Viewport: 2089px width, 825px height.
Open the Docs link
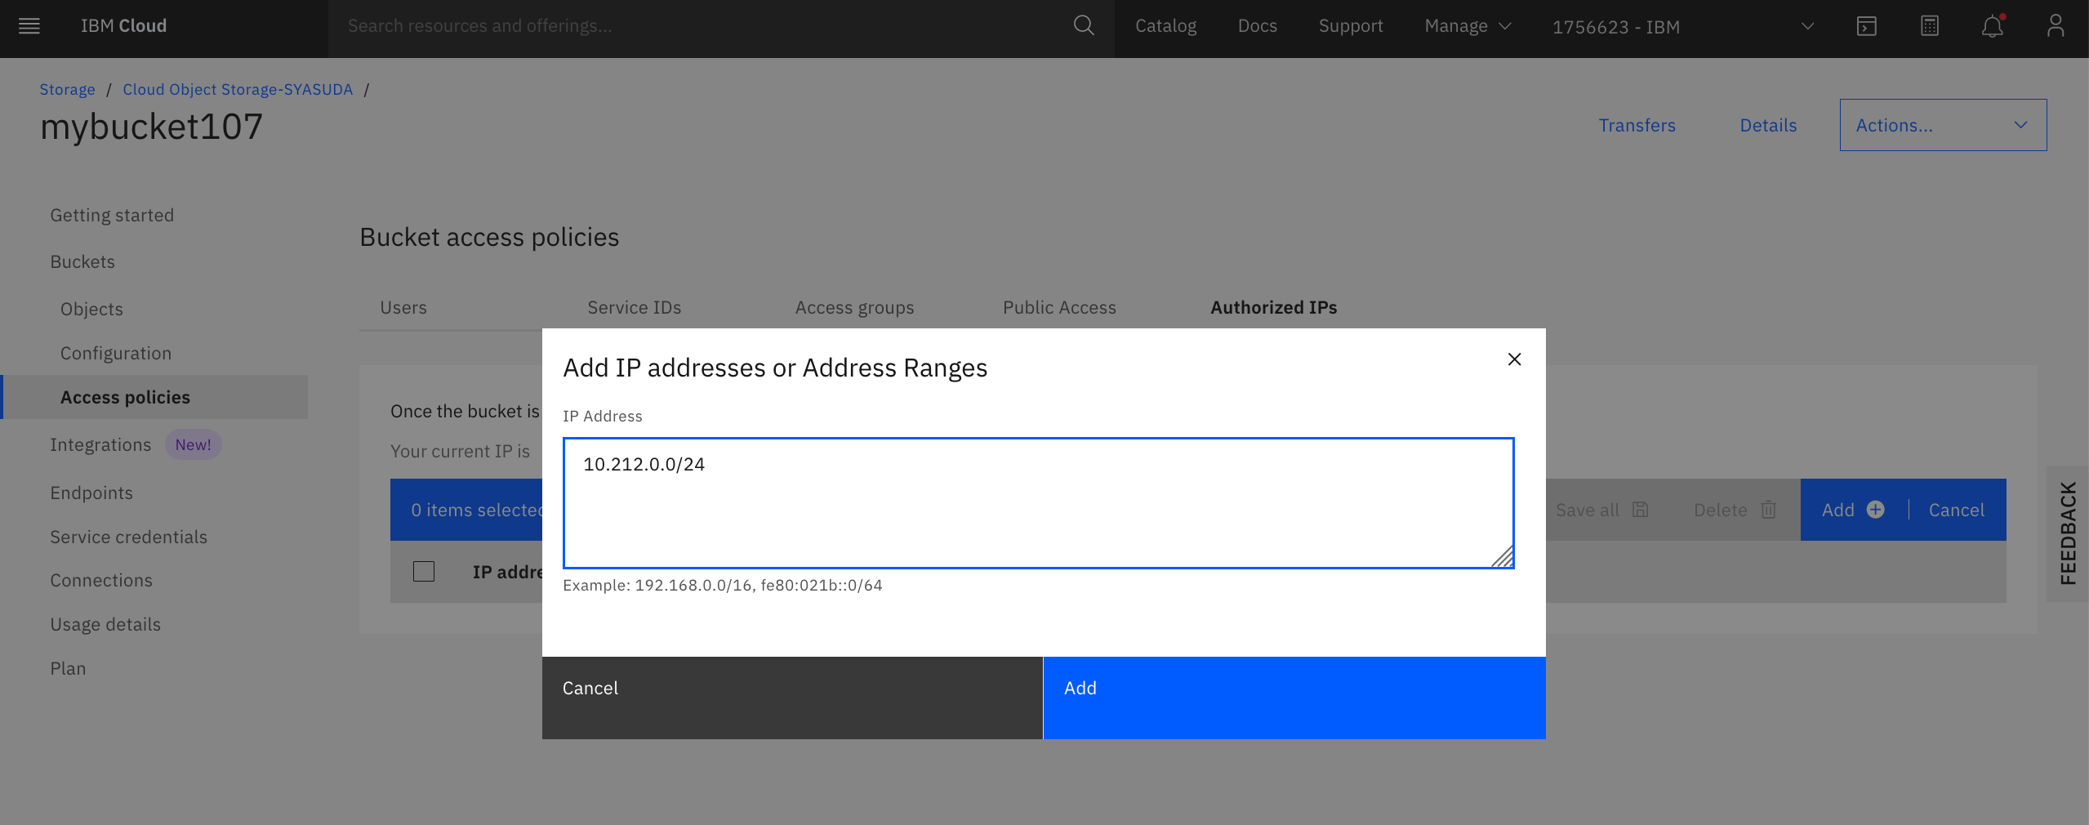[x=1257, y=26]
